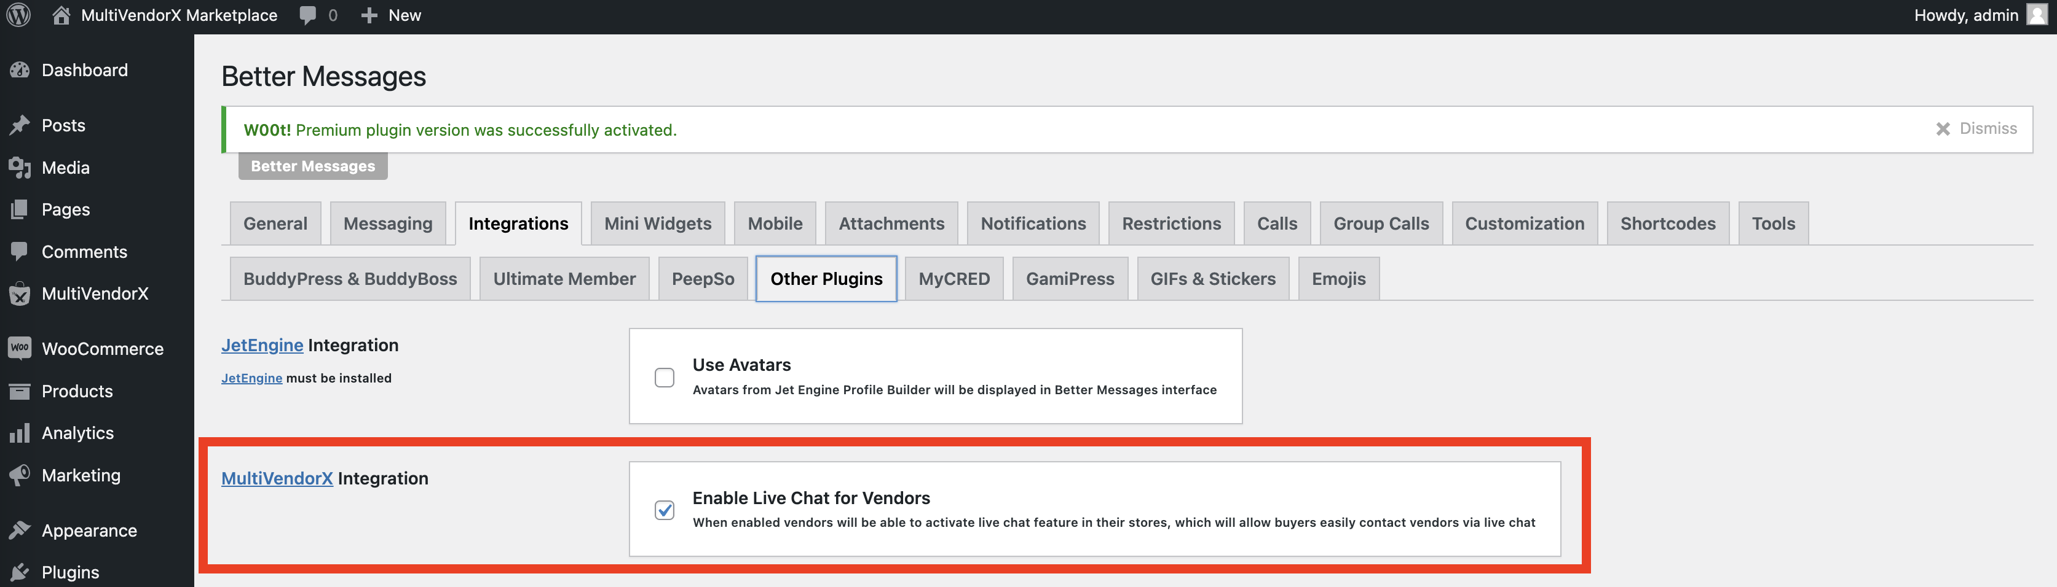This screenshot has height=587, width=2057.
Task: Click the Plugins plug icon
Action: coord(20,572)
